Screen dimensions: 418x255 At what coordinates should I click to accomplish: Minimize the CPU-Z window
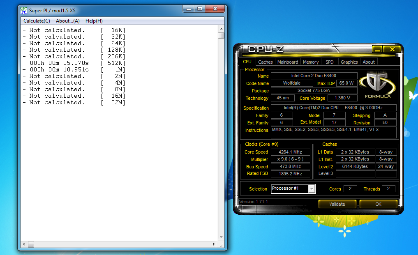(x=377, y=49)
